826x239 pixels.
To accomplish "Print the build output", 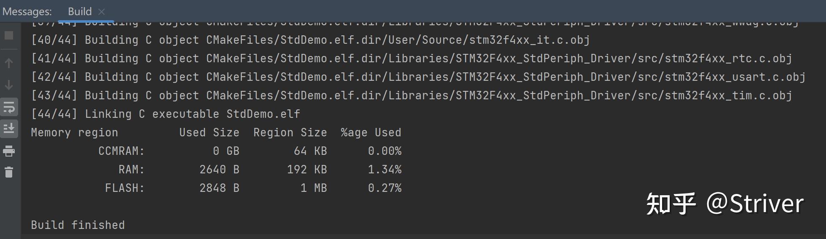I will 9,151.
